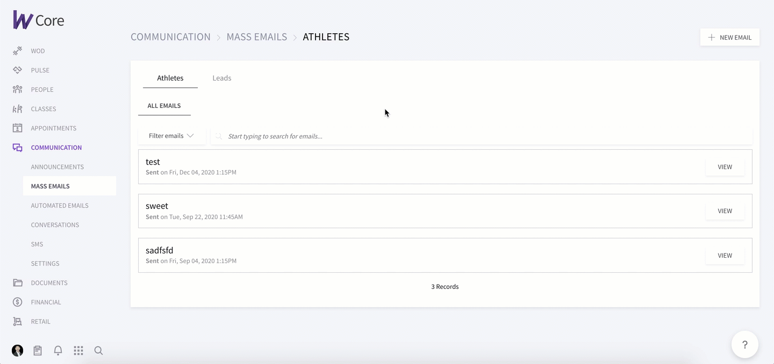Open Documents in the sidebar

click(x=49, y=283)
